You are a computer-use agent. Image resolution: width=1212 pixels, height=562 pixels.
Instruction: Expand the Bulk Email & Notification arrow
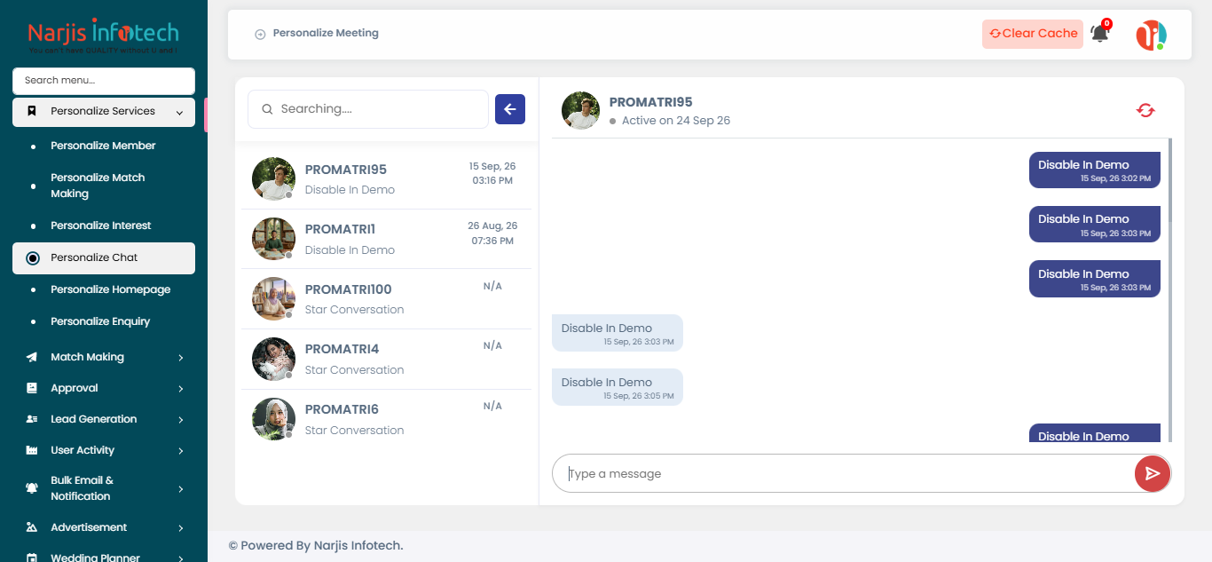pyautogui.click(x=181, y=489)
